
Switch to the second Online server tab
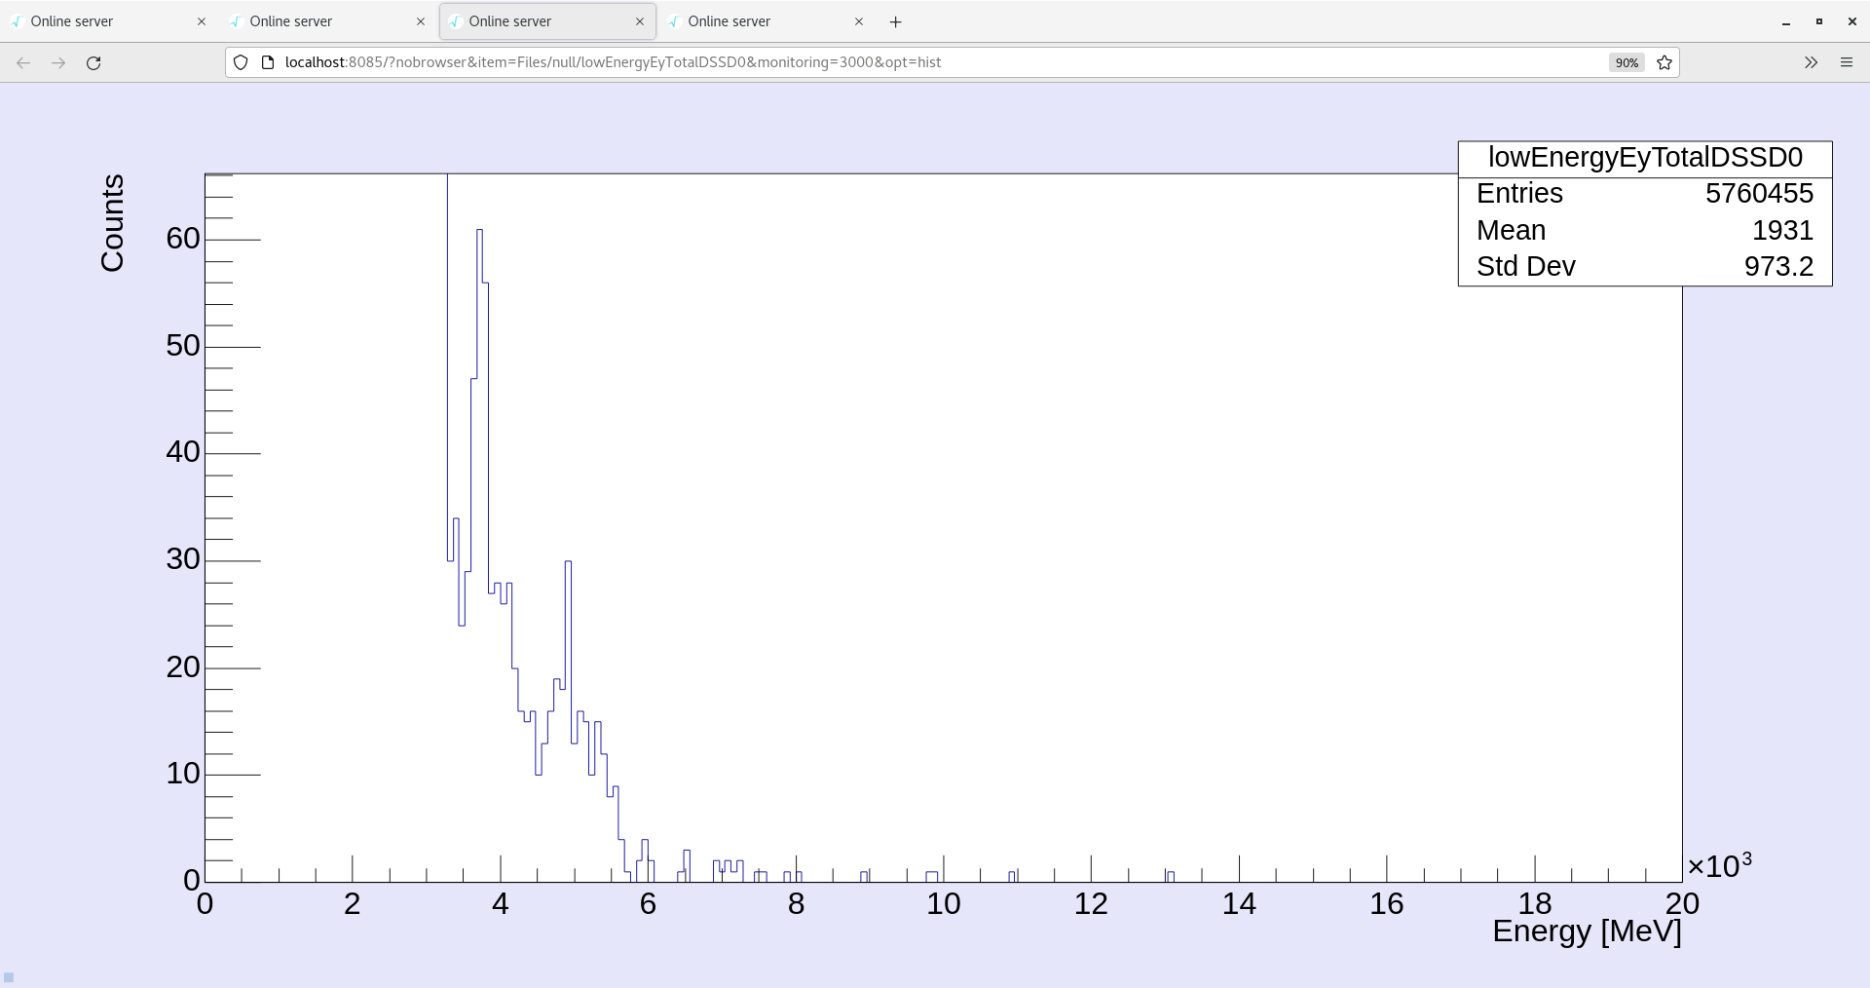tap(326, 21)
